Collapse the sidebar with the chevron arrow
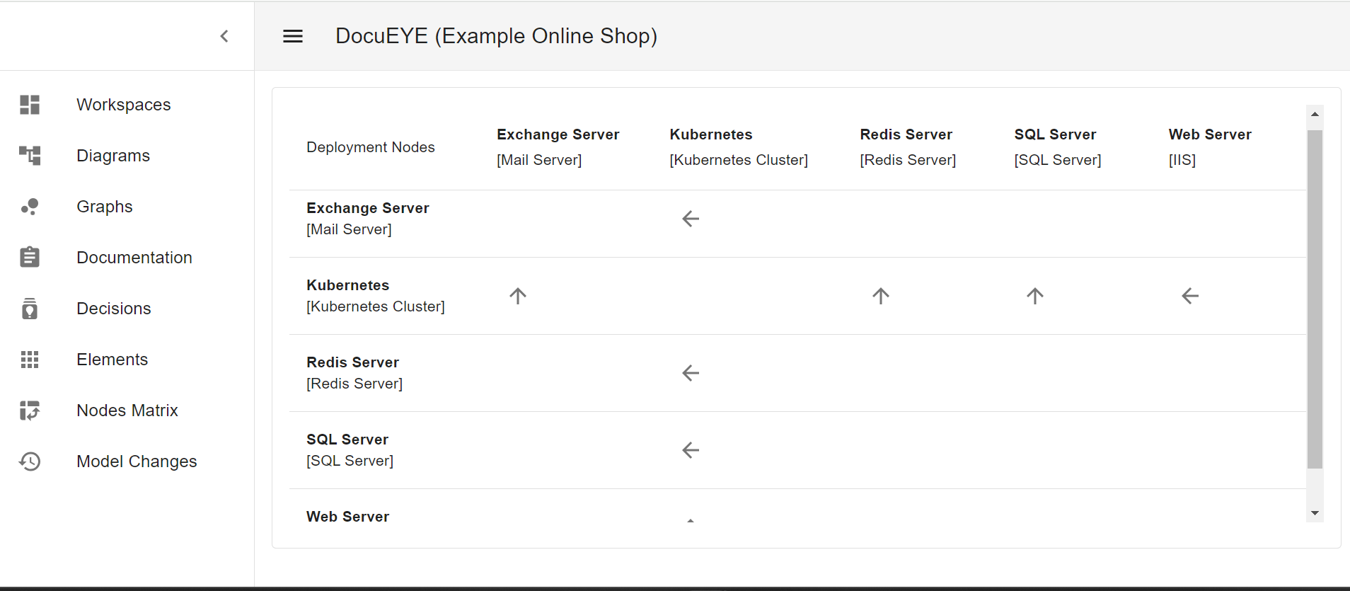Viewport: 1350px width, 591px height. click(224, 36)
